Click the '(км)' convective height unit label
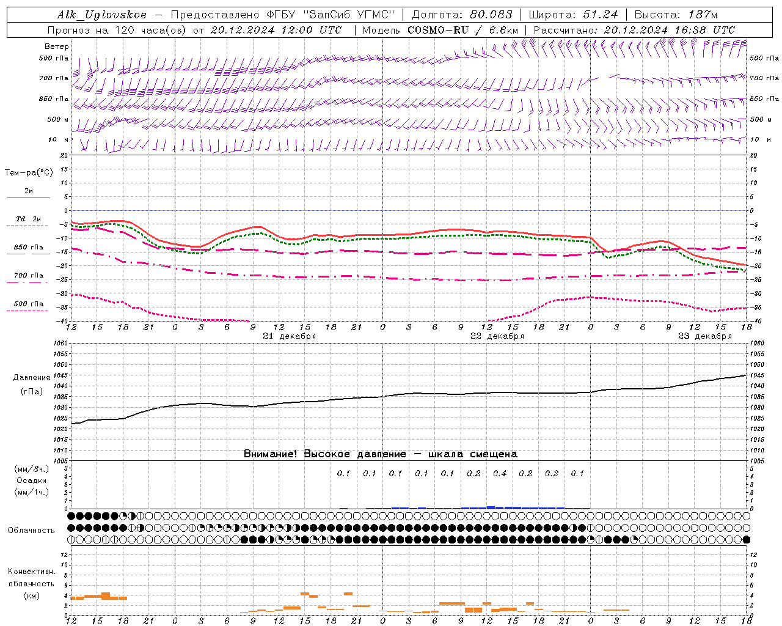The height and width of the screenshot is (626, 782). click(x=31, y=595)
